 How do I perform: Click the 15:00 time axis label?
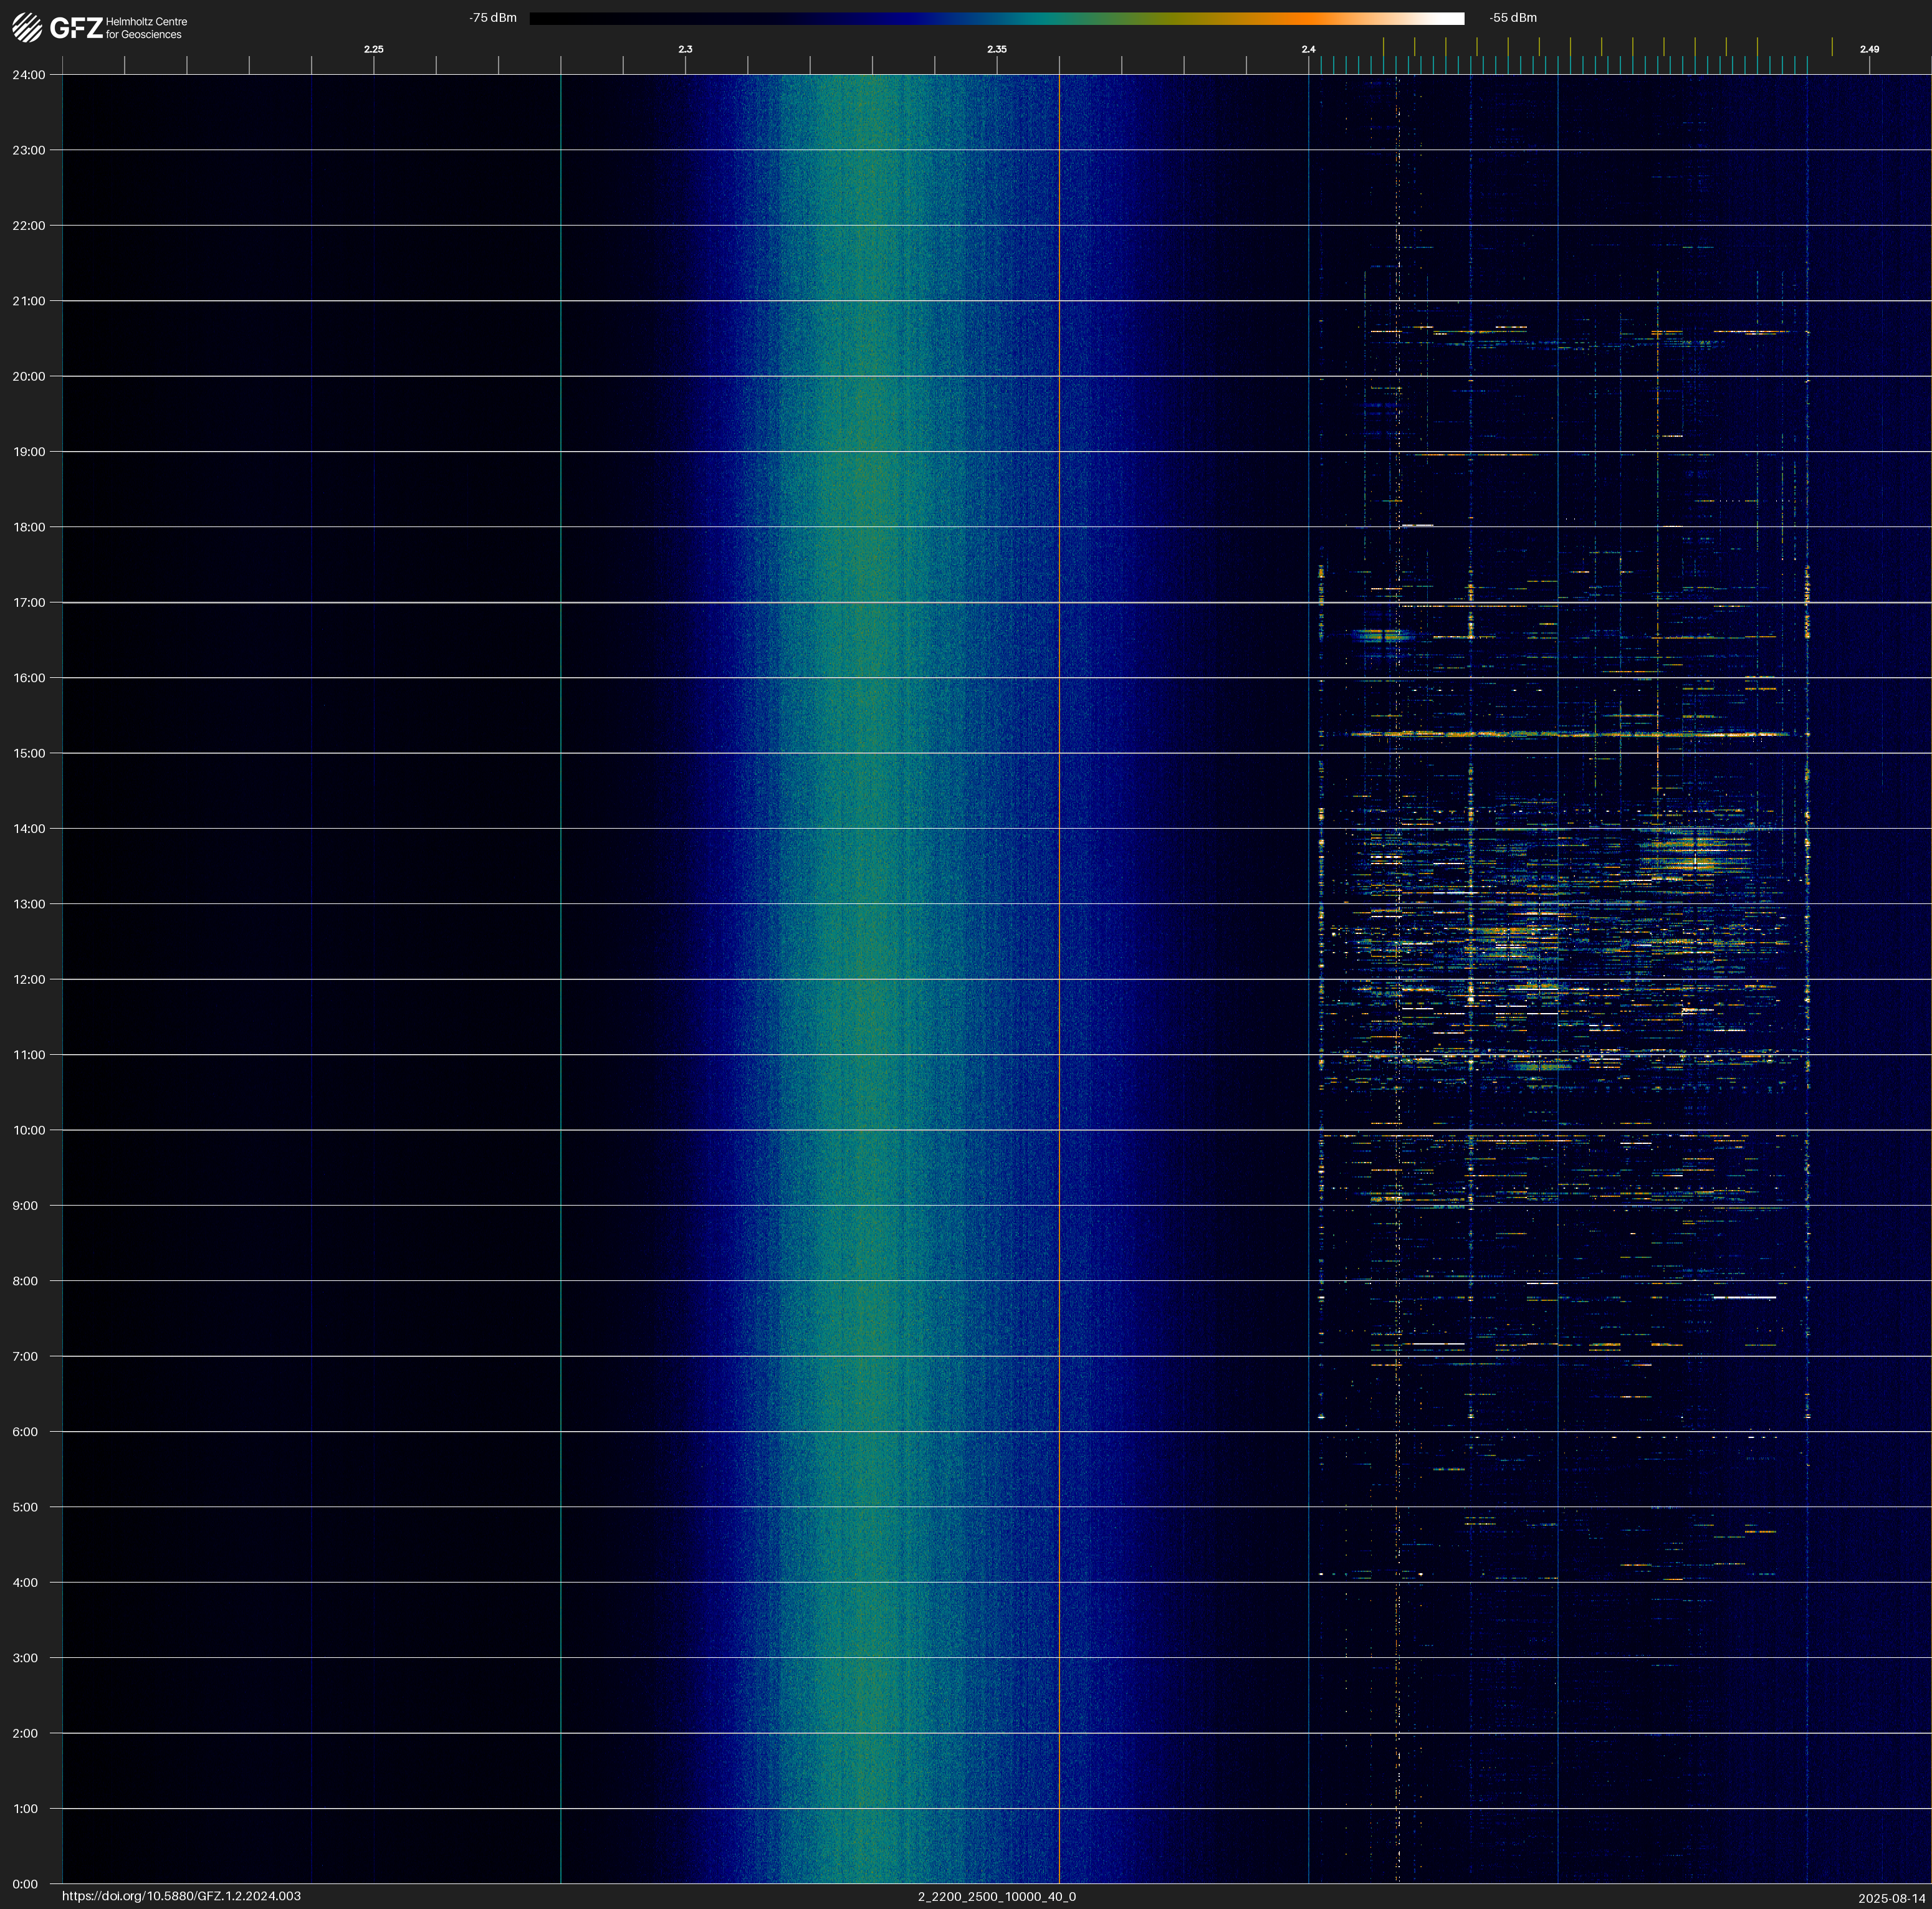[x=29, y=754]
